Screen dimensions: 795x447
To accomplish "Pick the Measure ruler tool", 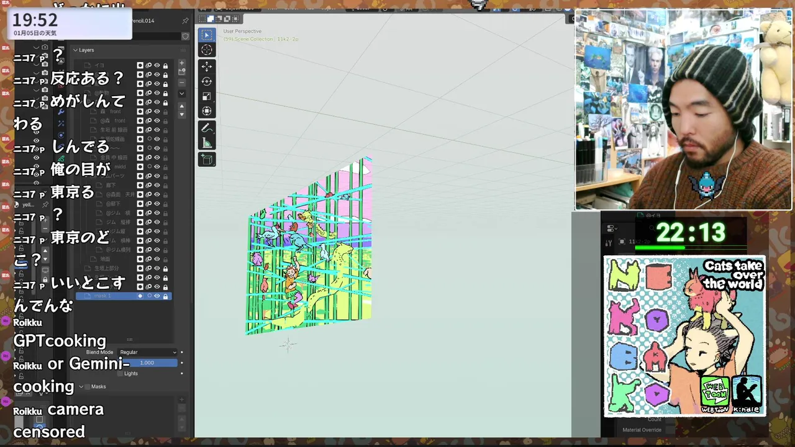I will coord(207,143).
